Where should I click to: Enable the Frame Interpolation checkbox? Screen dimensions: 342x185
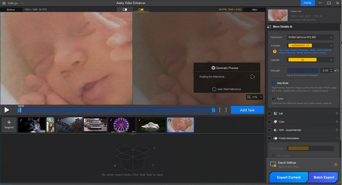coord(270,138)
